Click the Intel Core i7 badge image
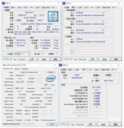Viewport: 124px width, 128px height. point(53,16)
